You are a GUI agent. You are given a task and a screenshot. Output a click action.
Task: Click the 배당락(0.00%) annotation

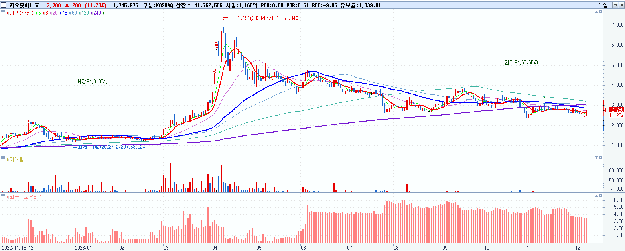91,82
